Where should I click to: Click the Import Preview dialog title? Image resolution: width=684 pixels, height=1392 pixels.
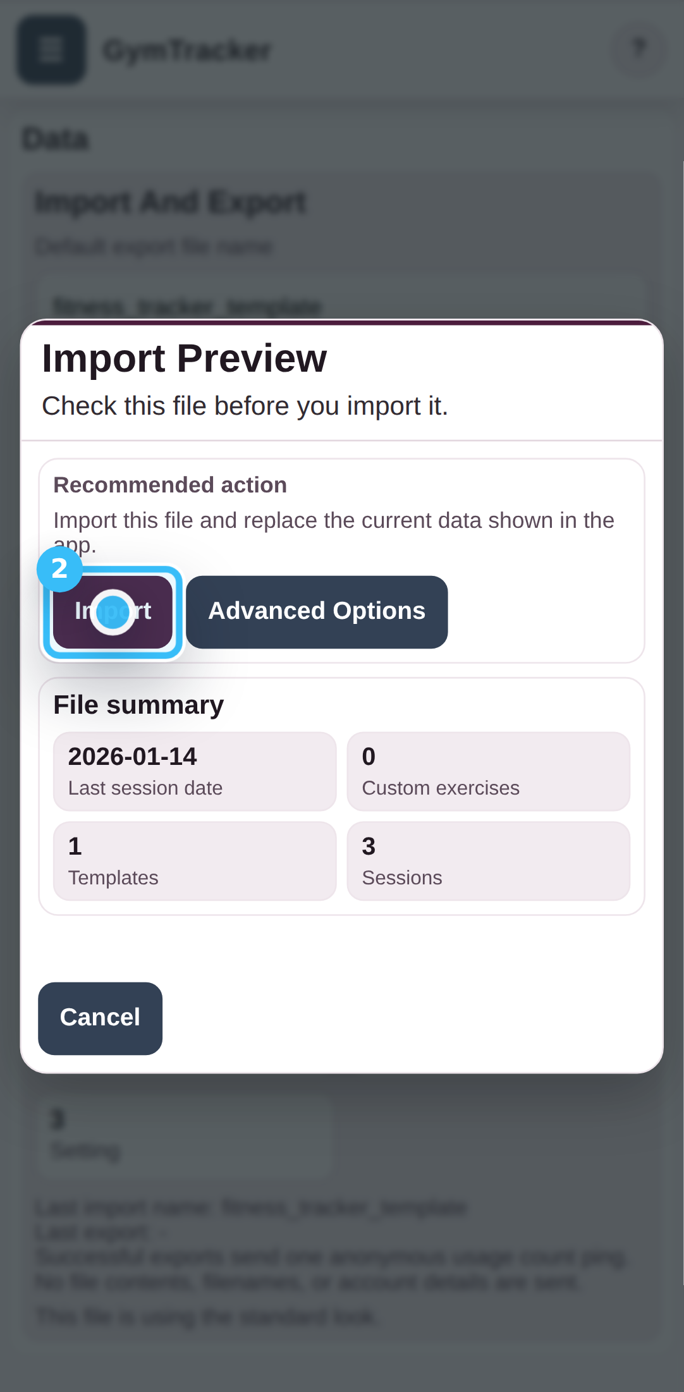tap(184, 358)
